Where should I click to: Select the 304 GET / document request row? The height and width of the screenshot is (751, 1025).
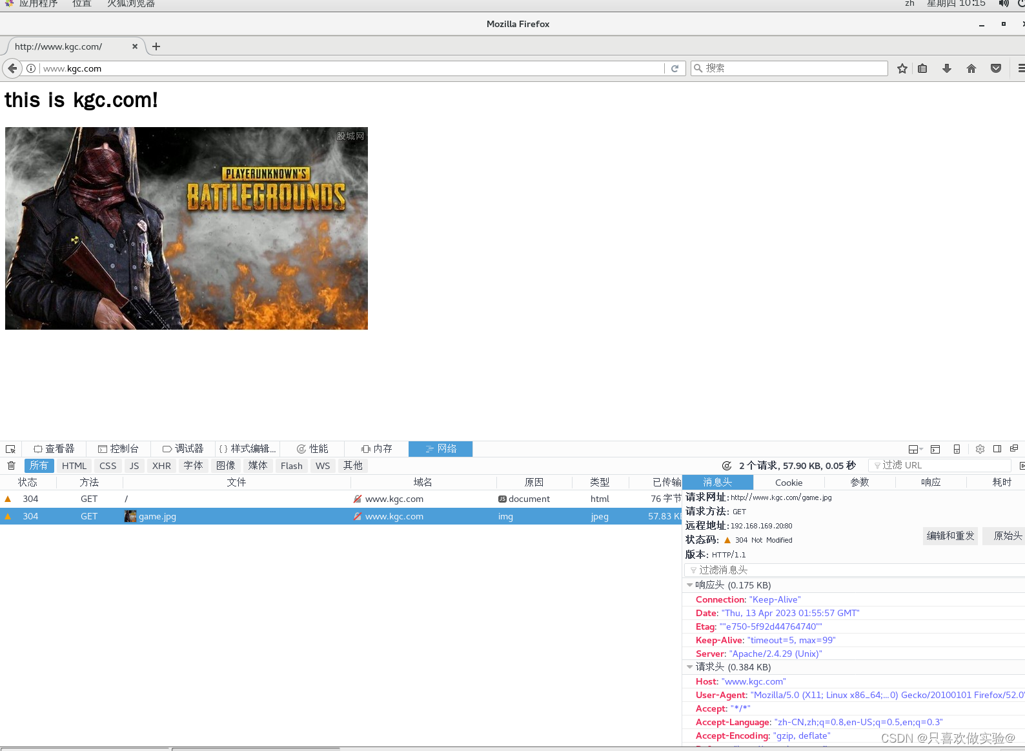341,499
